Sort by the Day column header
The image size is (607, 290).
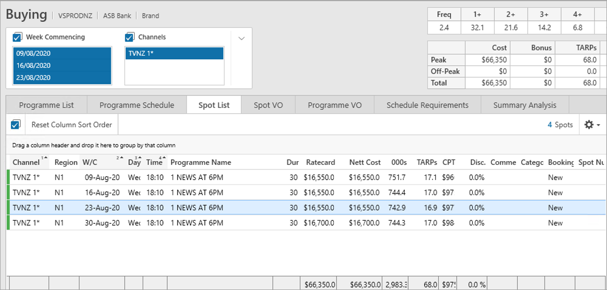pyautogui.click(x=134, y=162)
